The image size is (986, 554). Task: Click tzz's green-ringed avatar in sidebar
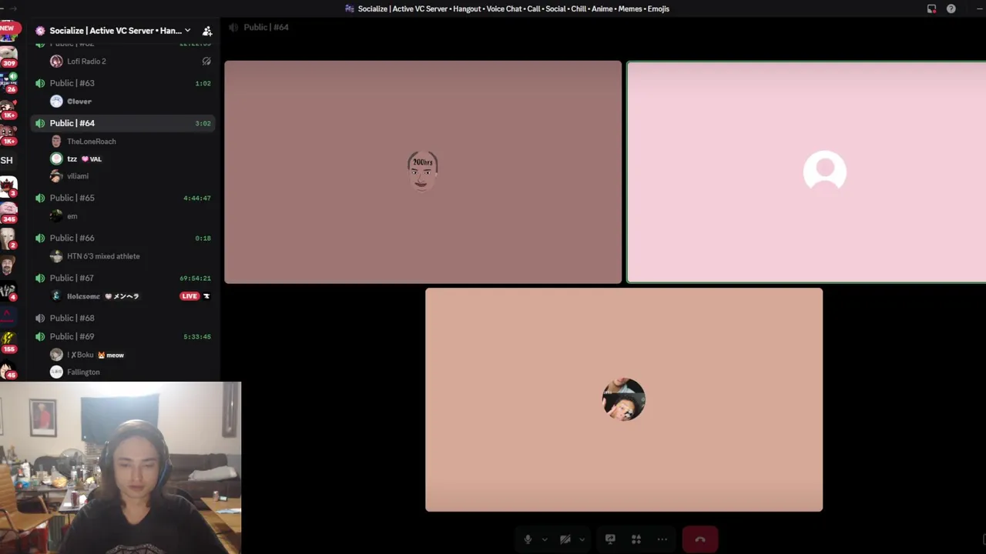pos(56,159)
